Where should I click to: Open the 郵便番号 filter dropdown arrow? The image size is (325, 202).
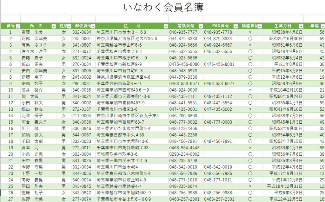click(x=93, y=26)
